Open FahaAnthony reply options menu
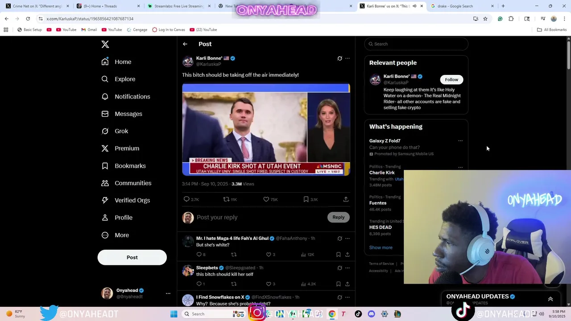The height and width of the screenshot is (321, 571). 348,239
